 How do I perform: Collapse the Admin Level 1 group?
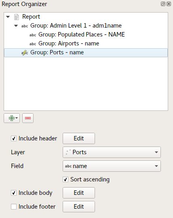pyautogui.click(x=16, y=26)
